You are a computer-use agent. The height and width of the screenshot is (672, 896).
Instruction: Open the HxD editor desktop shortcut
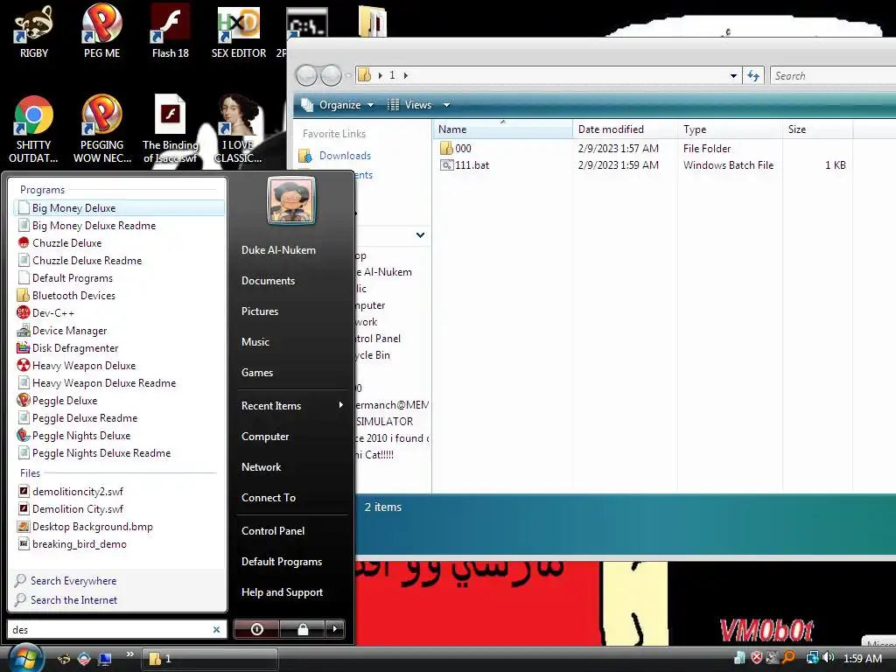[x=238, y=32]
